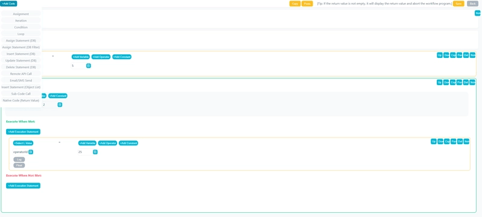482x217 pixels.
Task: Click the yellow Paste button in header
Action: point(307,4)
